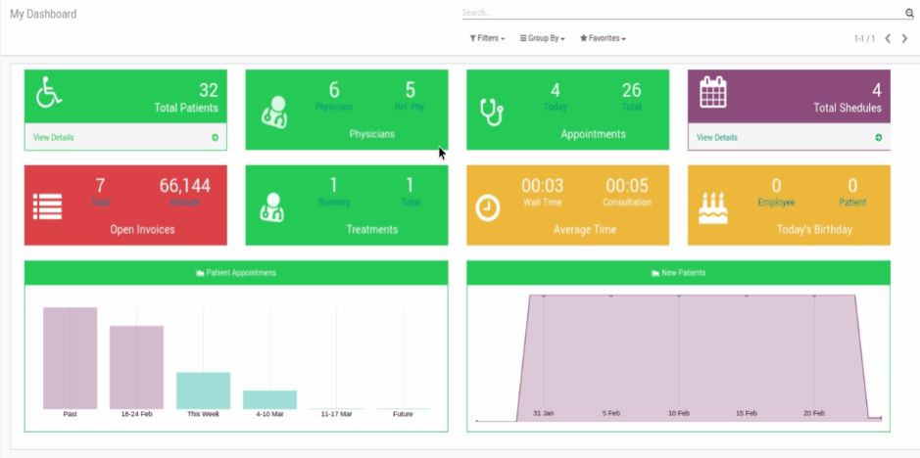Click the 4-10 Mar bar in chart
This screenshot has height=458, width=920.
click(269, 400)
